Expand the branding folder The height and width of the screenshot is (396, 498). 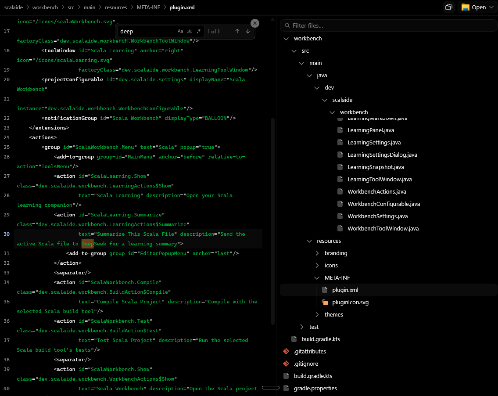point(317,253)
